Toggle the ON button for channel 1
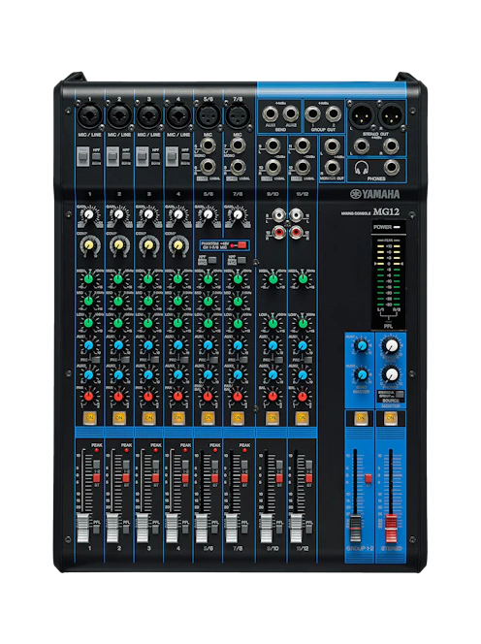 tap(89, 418)
